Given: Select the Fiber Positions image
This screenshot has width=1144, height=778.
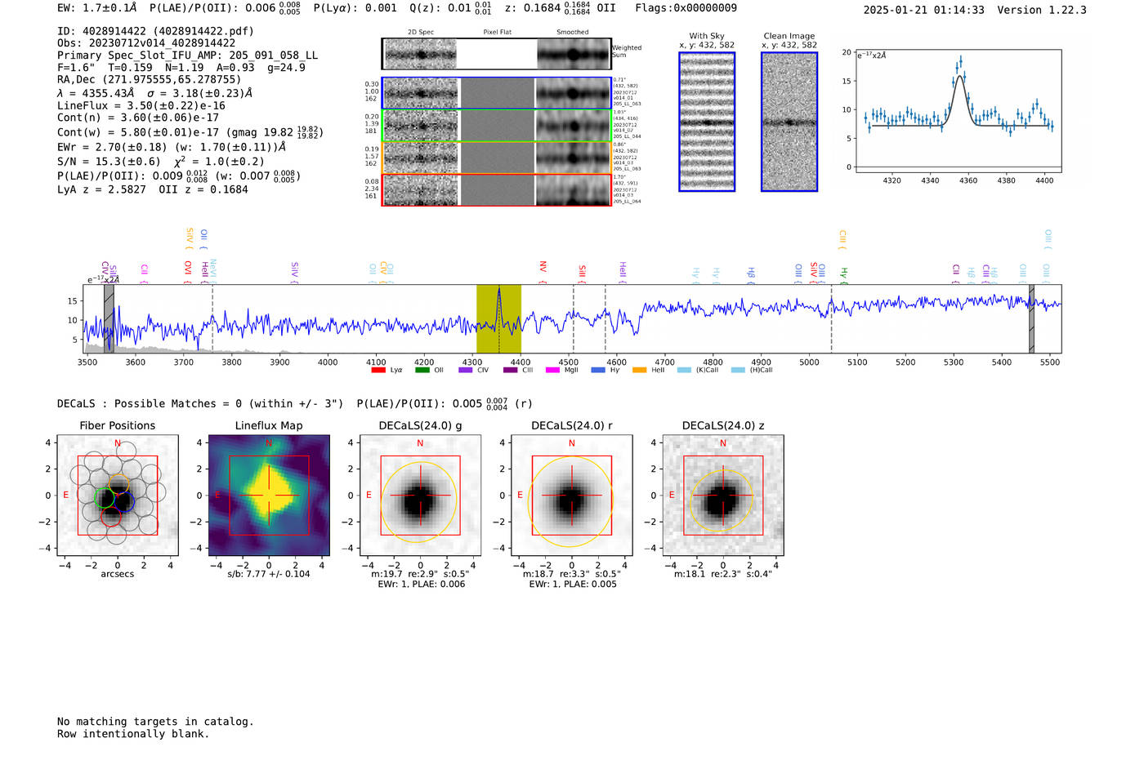Looking at the screenshot, I should point(118,496).
